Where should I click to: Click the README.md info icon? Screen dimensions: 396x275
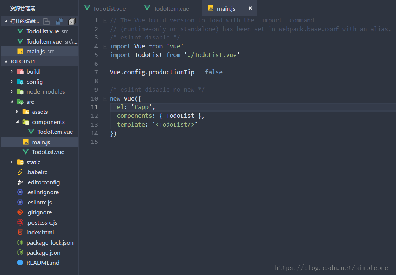[20, 263]
